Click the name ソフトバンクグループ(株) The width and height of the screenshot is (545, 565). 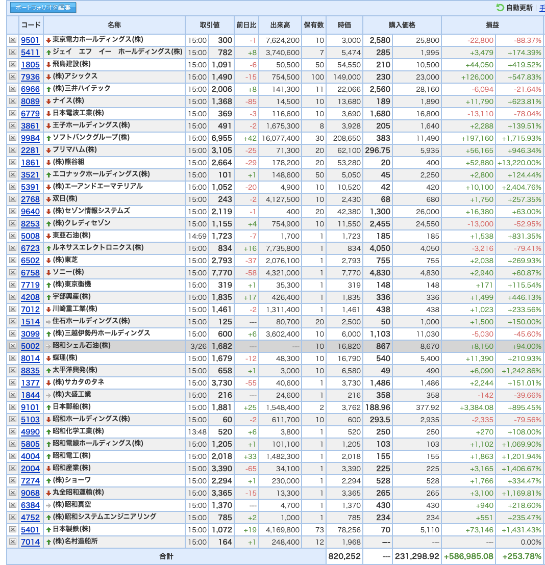pos(91,138)
